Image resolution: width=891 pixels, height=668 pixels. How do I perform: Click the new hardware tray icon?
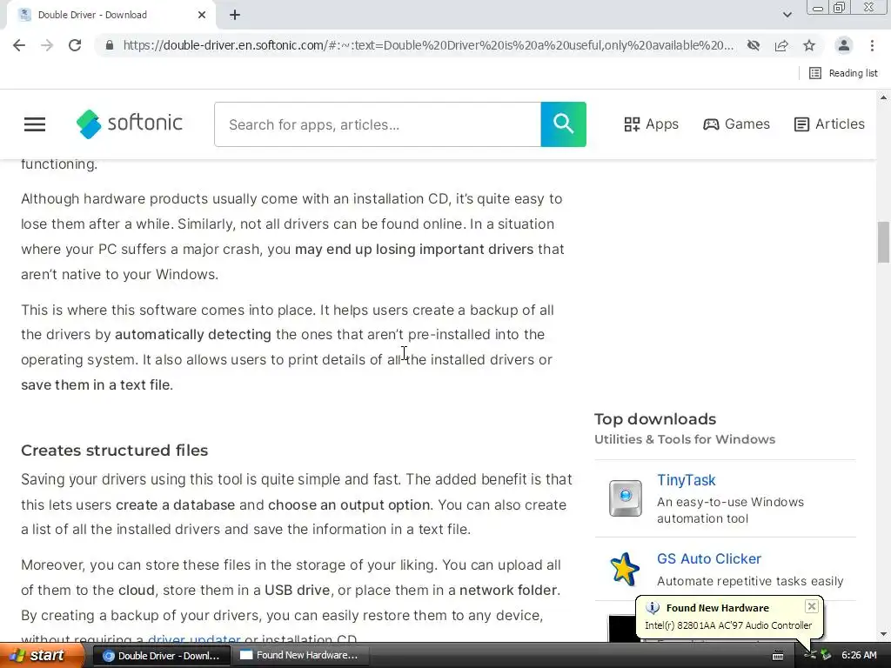coord(826,656)
